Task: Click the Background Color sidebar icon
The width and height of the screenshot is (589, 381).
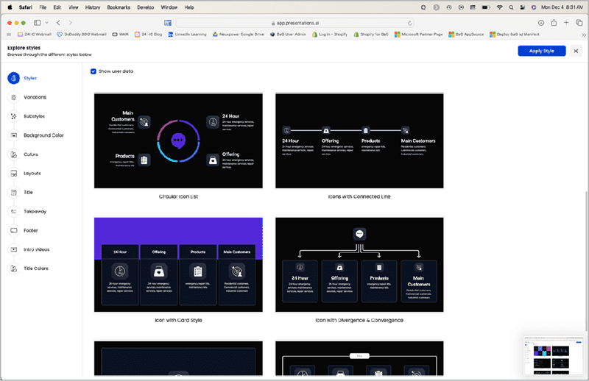Action: 13,135
